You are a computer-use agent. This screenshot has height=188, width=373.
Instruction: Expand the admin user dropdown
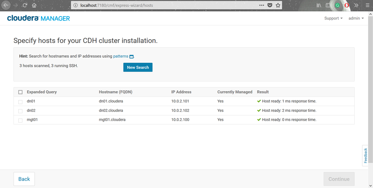(356, 18)
